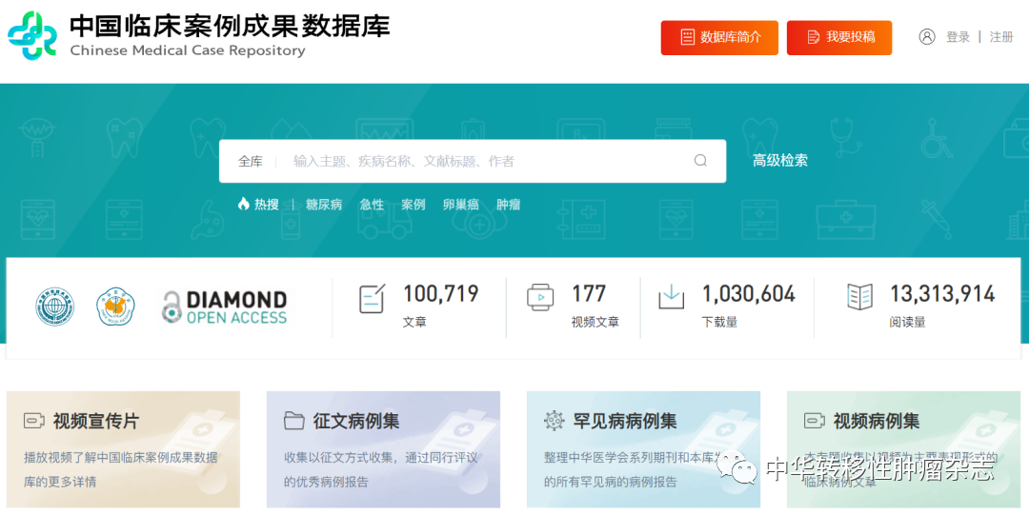1029x515 pixels.
Task: Click the magnifier search icon
Action: tap(700, 161)
